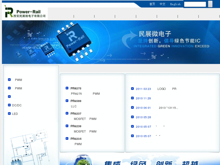The image size is (220, 165).
Task: Click the MOSFET PWM description under PR6239
Action: tap(85, 132)
